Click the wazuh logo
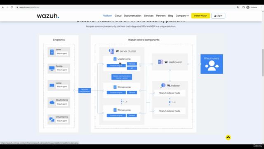This screenshot has width=264, height=149. pos(48,16)
